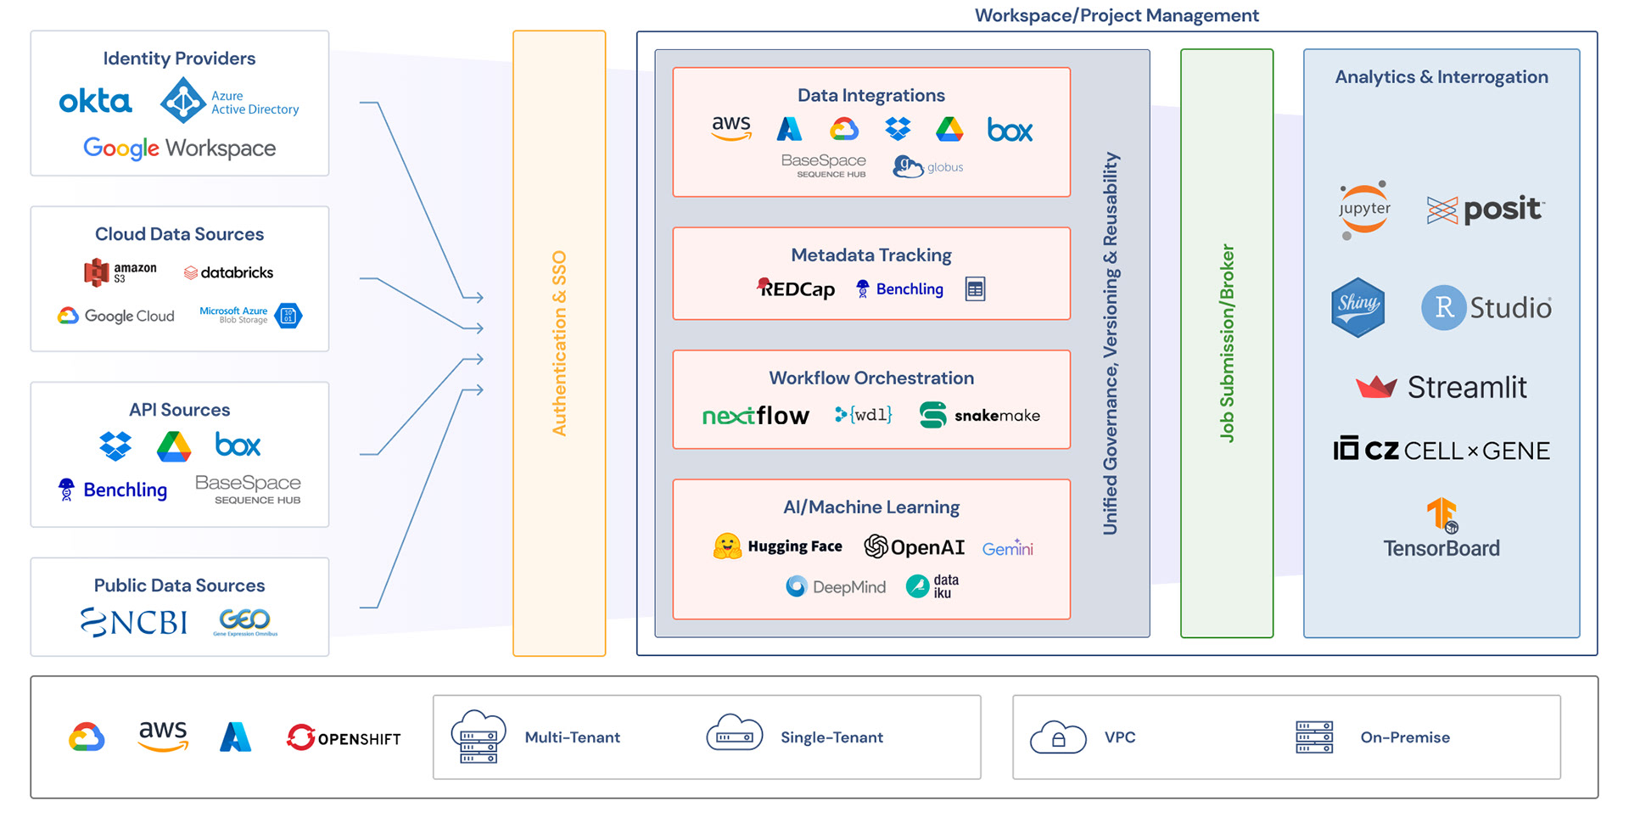Select the Dropbox icon in API Sources
Screen dimensions: 1629x829
tap(115, 445)
